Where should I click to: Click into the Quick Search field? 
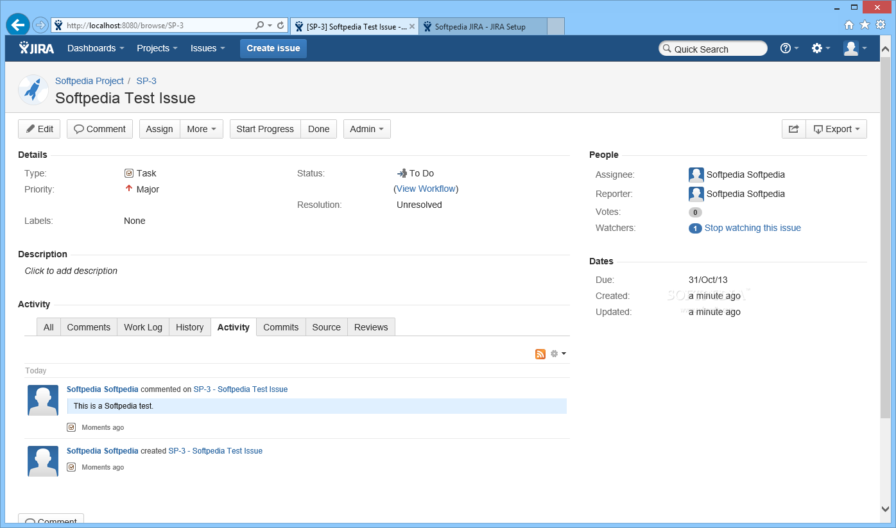point(713,49)
